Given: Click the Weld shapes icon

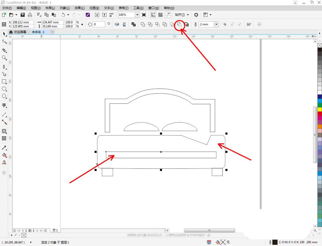Looking at the screenshot, I should click(x=143, y=24).
